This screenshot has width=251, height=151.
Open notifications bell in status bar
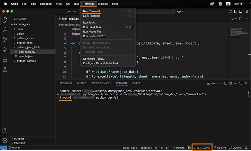pyautogui.click(x=246, y=148)
